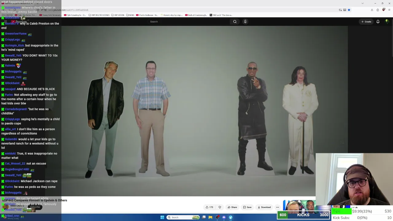Click the Windows taskbar search box
Viewport: 393px width, 221px height.
pyautogui.click(x=183, y=217)
